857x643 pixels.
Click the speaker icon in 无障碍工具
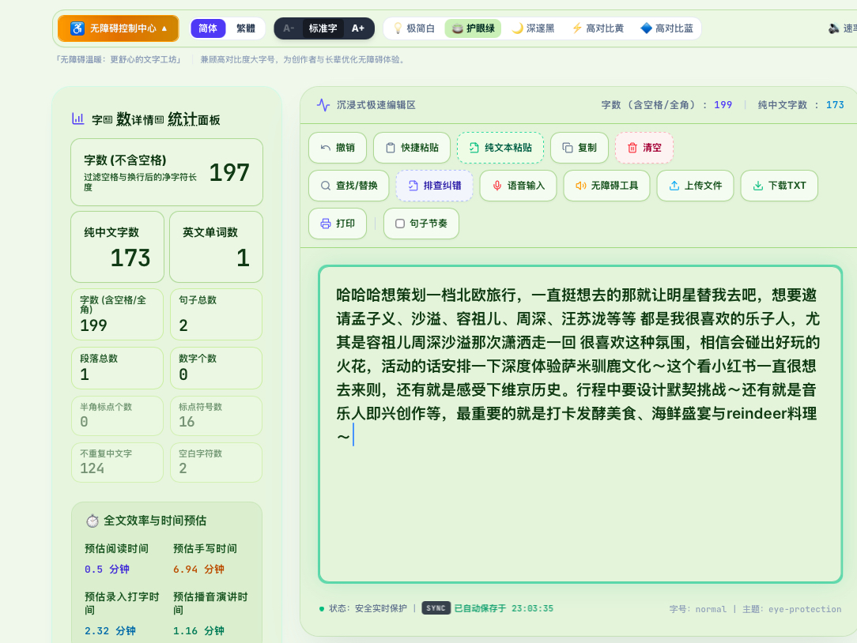(x=580, y=186)
